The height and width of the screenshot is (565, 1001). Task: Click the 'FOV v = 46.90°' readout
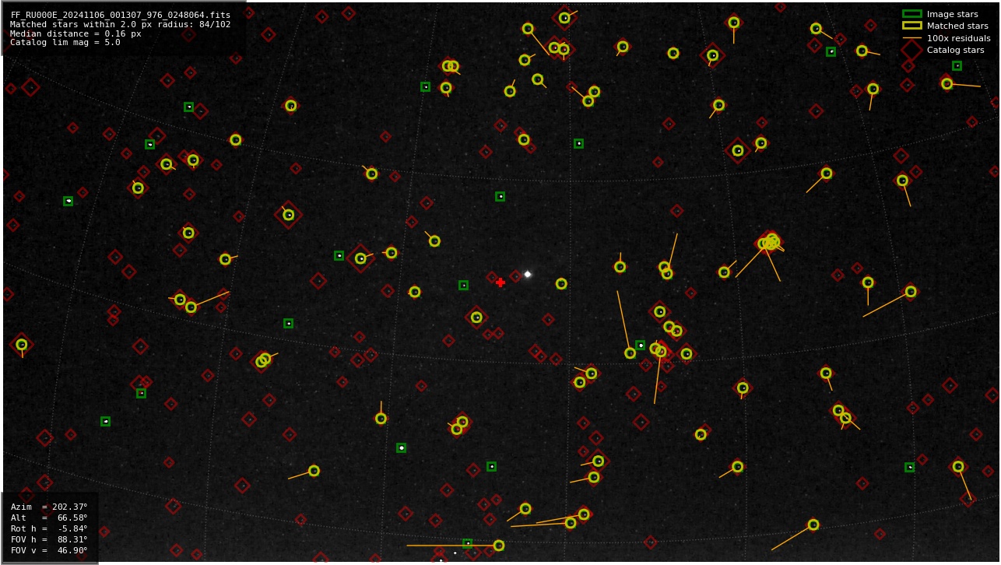point(49,550)
